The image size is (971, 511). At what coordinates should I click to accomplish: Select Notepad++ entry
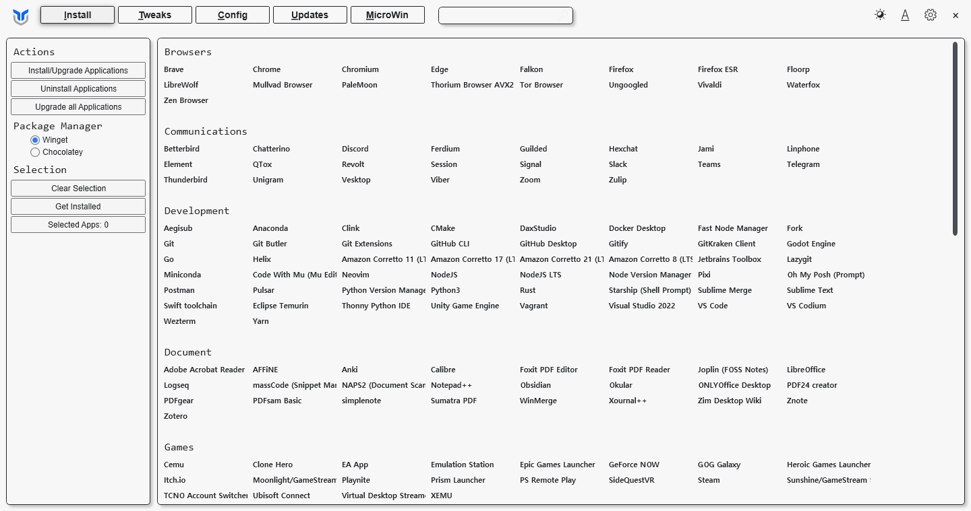pyautogui.click(x=451, y=385)
